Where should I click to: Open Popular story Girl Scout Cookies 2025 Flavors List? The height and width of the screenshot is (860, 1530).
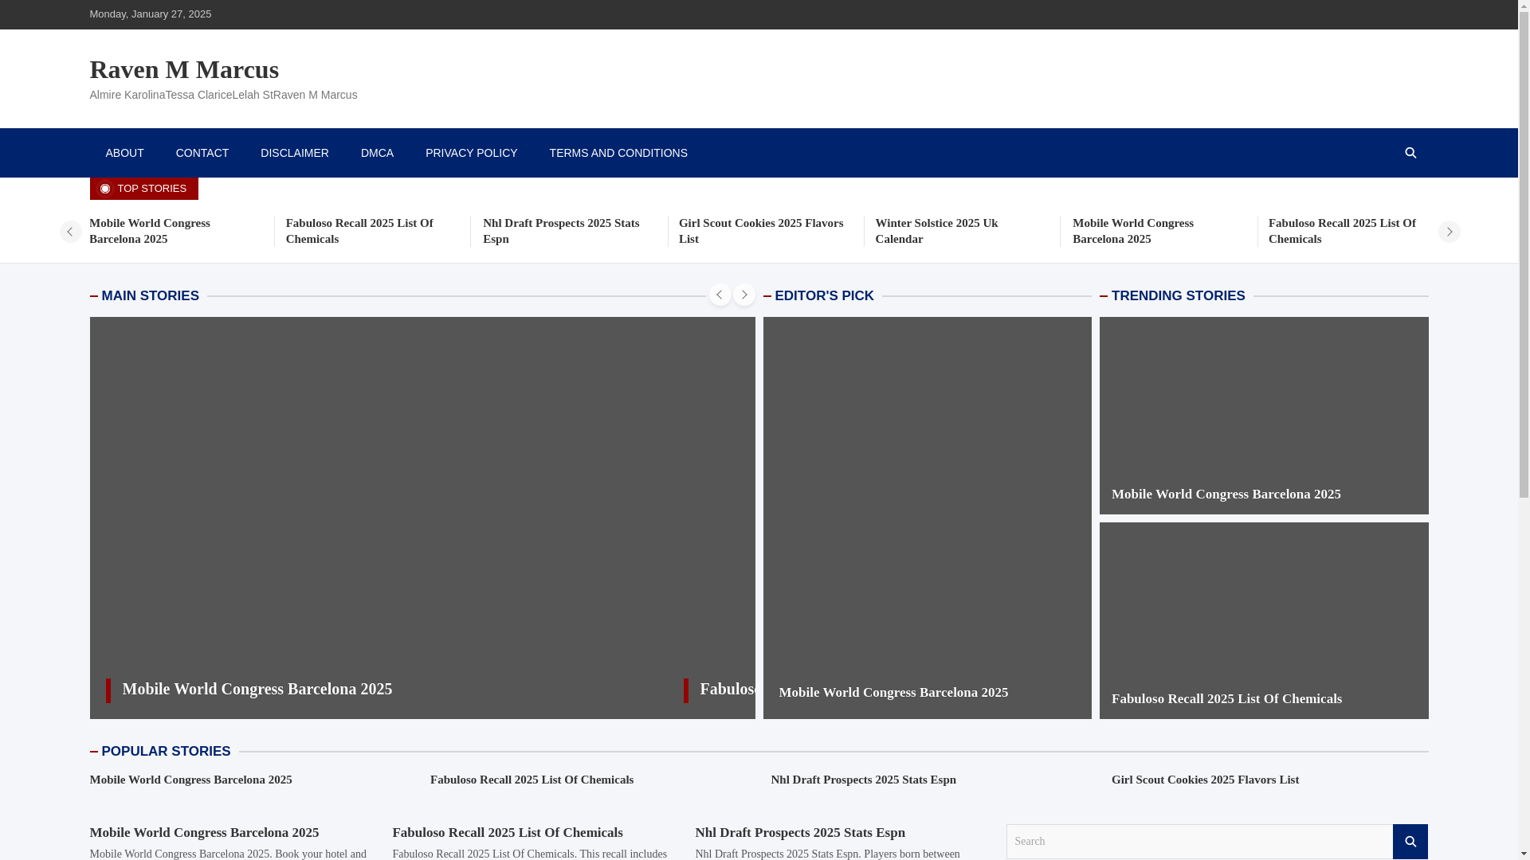(x=1205, y=780)
